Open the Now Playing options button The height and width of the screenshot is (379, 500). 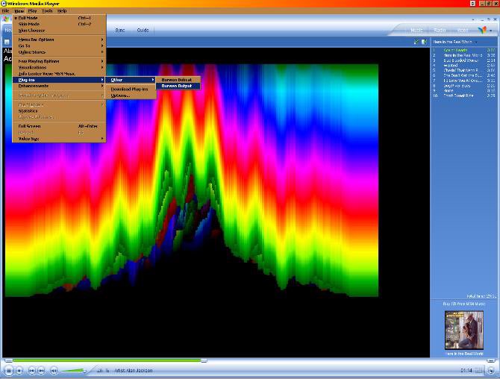coord(7,42)
